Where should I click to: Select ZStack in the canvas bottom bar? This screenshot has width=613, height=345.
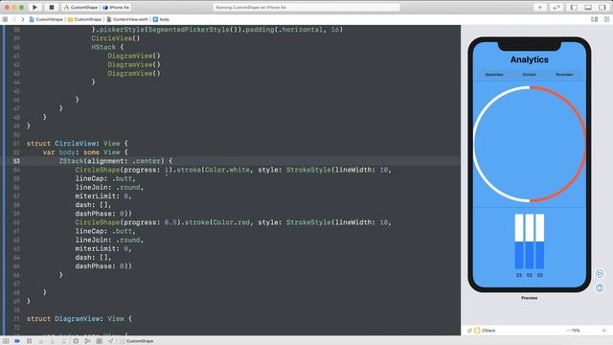pos(485,331)
